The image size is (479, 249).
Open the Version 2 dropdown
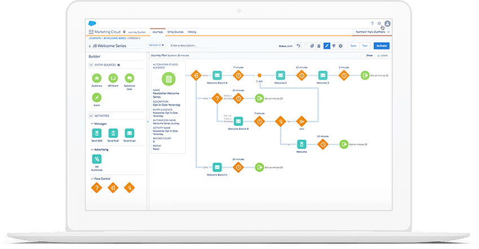[157, 45]
